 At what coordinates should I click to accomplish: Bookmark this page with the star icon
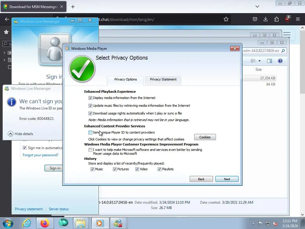click(226, 19)
